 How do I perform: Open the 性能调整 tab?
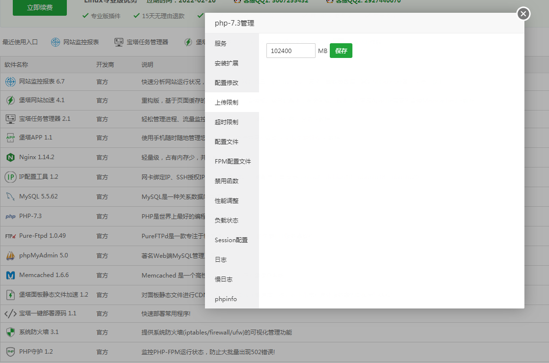[232, 200]
